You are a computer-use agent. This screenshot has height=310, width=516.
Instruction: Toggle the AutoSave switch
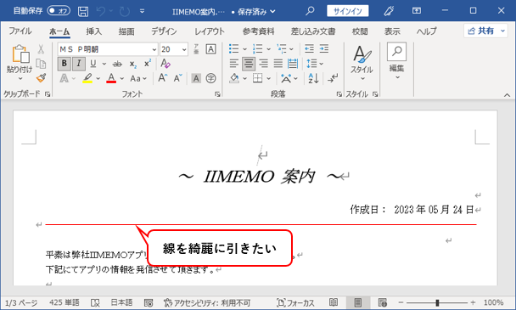tap(59, 11)
